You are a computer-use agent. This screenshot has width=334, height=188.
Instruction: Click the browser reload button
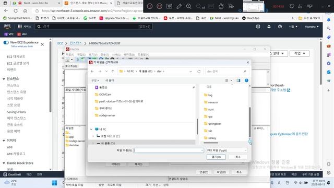tap(16, 10)
